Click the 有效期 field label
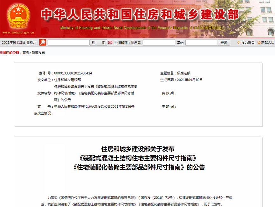The width and height of the screenshot is (275, 207). tap(169, 93)
